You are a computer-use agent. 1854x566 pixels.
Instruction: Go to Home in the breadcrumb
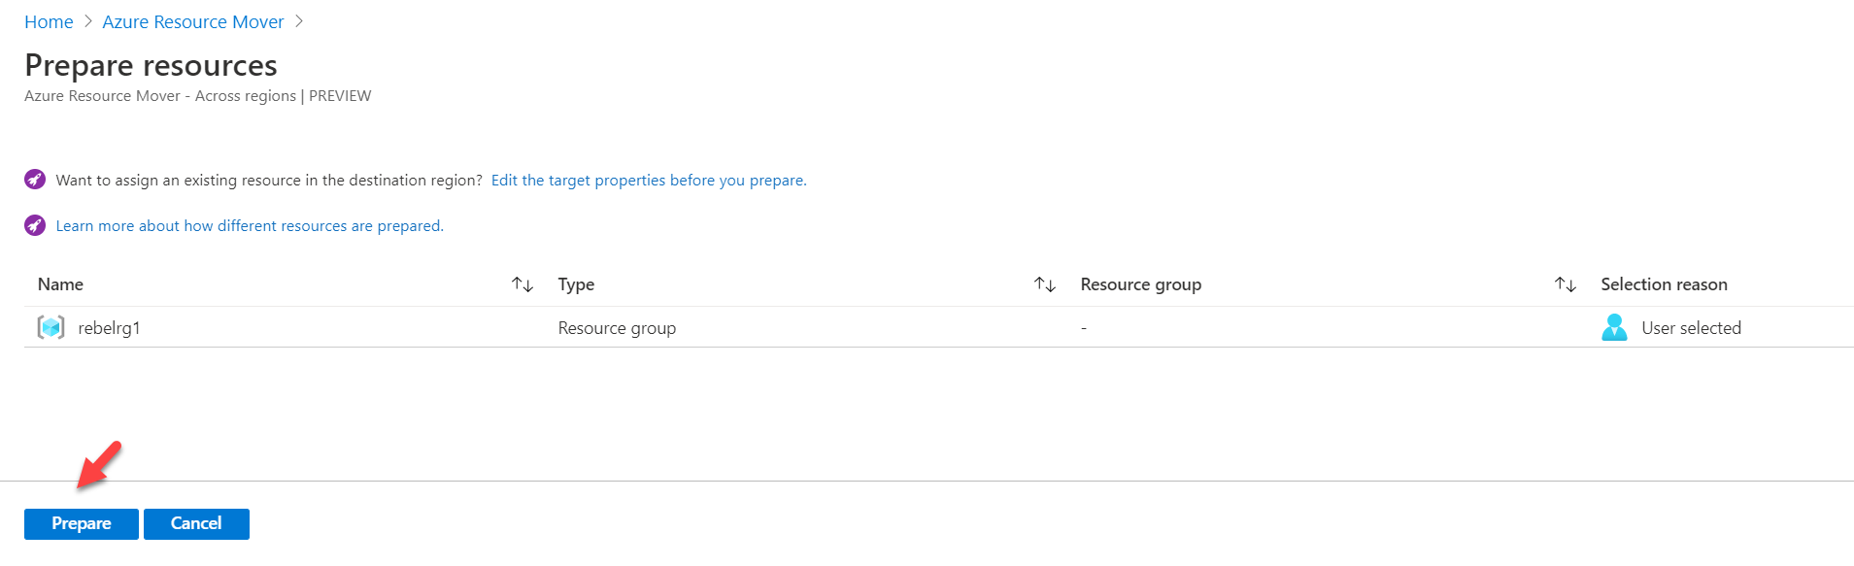[49, 21]
